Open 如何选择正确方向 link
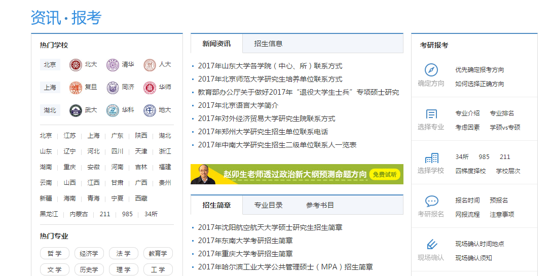Image resolution: width=554 pixels, height=276 pixels. 479,84
